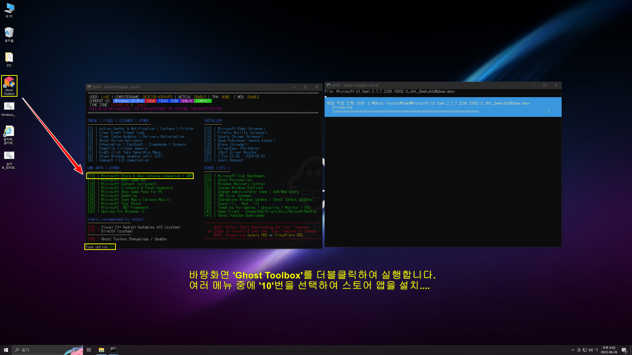Select the Ghost Toolbox desktop shortcut
Screen dimensions: 632x355
point(9,86)
